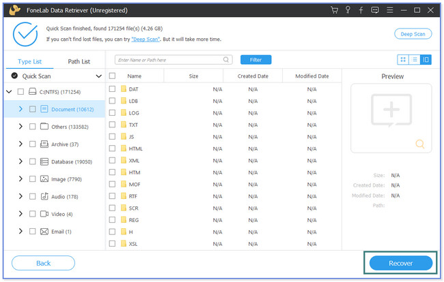Click the search magnifier icon
The image size is (444, 282).
coord(226,59)
